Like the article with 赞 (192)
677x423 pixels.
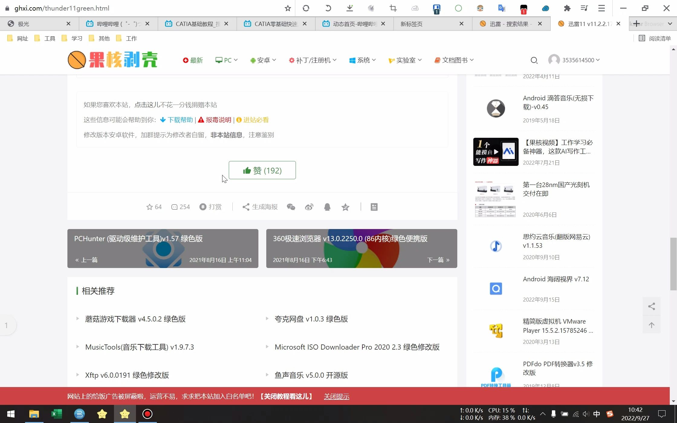262,170
